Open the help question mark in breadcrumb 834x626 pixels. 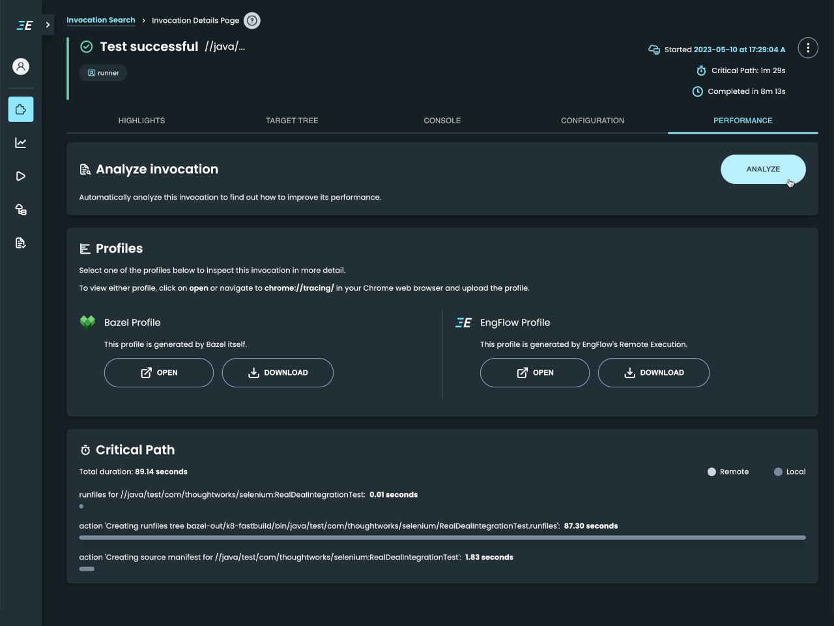252,20
